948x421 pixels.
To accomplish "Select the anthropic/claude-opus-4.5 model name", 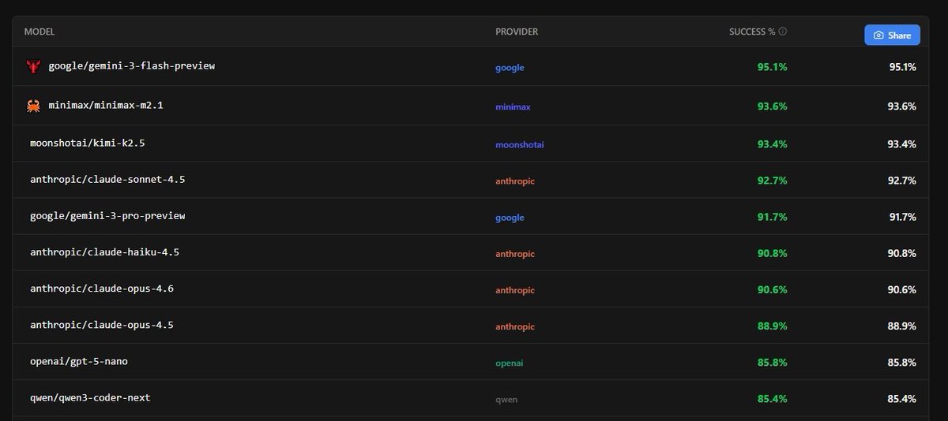I will pyautogui.click(x=102, y=325).
